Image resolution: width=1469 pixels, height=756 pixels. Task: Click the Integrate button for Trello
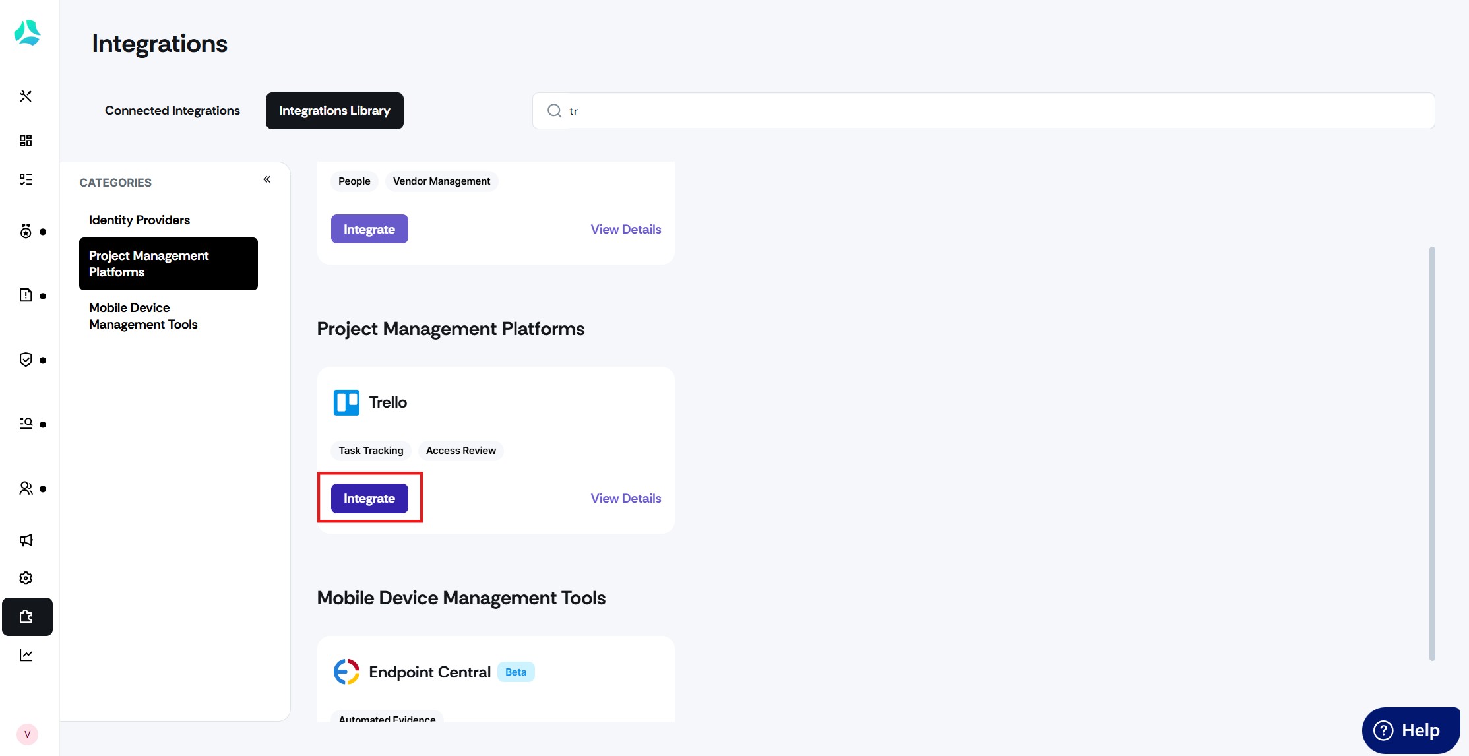coord(369,498)
